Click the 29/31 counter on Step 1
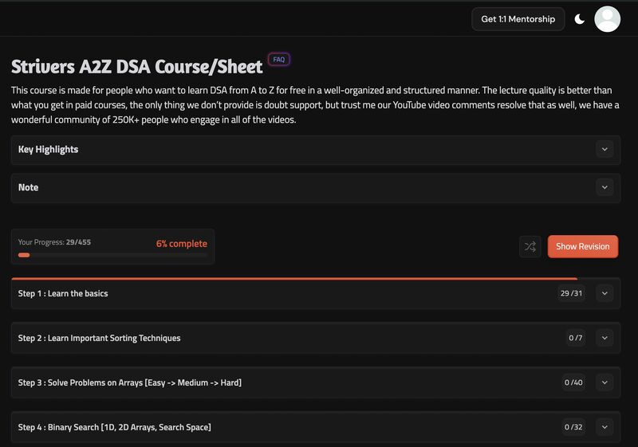The width and height of the screenshot is (638, 447). 571,293
